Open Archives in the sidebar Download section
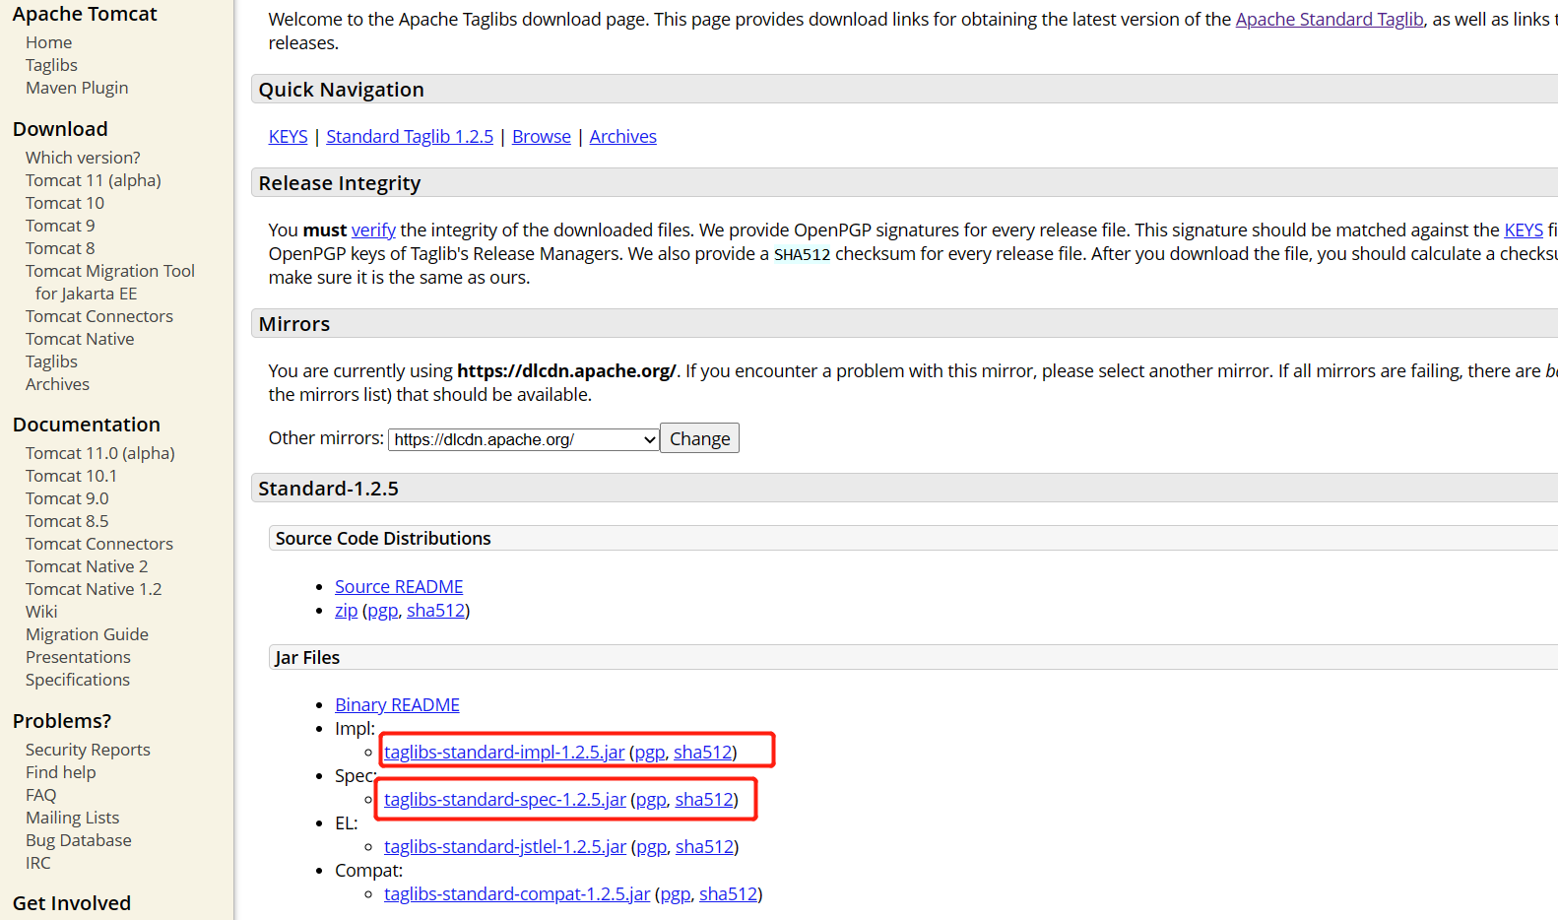This screenshot has height=920, width=1558. coord(57,384)
